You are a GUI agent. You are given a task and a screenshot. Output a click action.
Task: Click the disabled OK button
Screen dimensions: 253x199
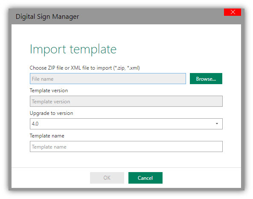(x=107, y=178)
